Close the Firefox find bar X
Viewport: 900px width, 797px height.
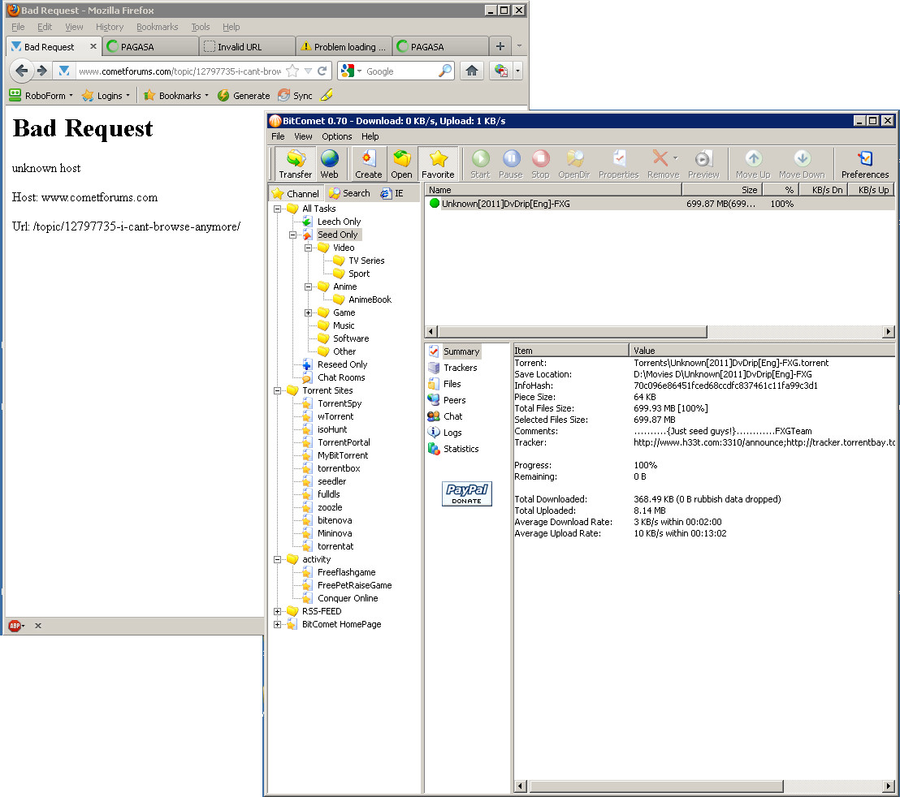click(38, 626)
